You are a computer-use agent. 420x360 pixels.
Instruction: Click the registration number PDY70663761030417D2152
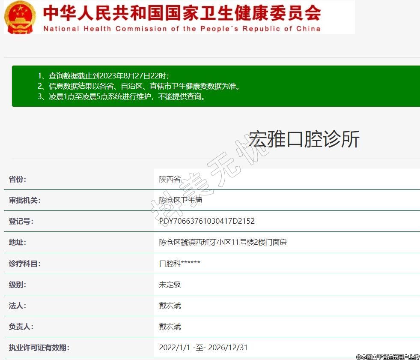pyautogui.click(x=207, y=221)
